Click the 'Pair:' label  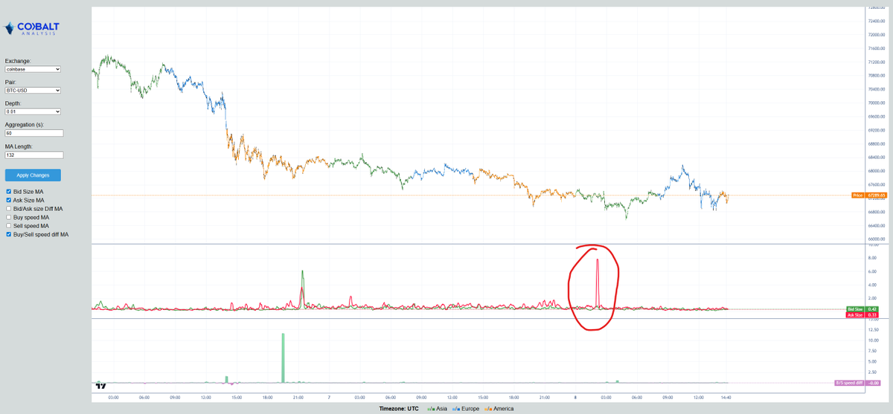(10, 82)
